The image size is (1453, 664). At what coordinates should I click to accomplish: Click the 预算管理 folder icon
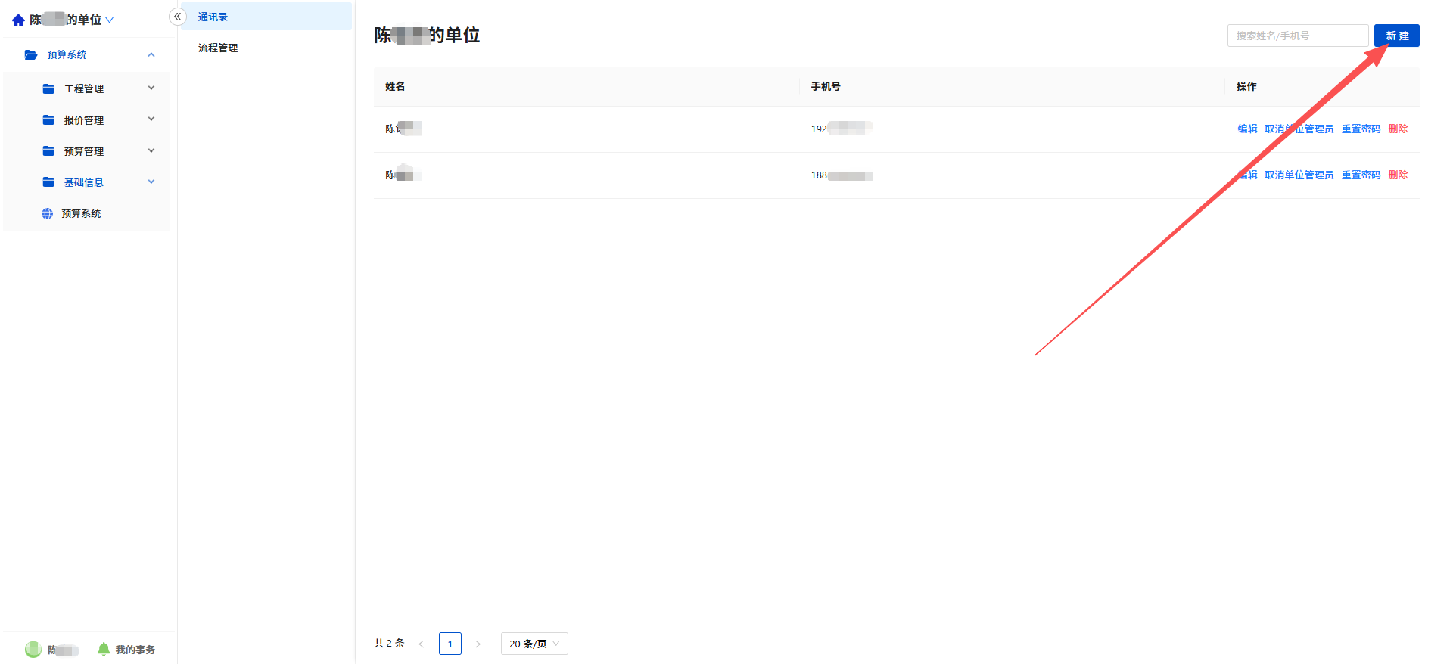(x=48, y=150)
